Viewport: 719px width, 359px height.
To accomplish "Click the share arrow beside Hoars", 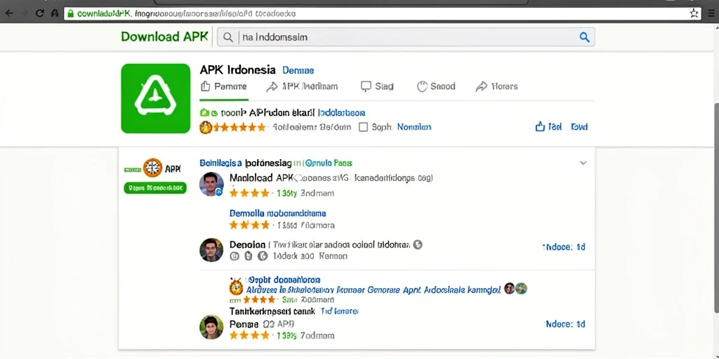I will pyautogui.click(x=482, y=86).
